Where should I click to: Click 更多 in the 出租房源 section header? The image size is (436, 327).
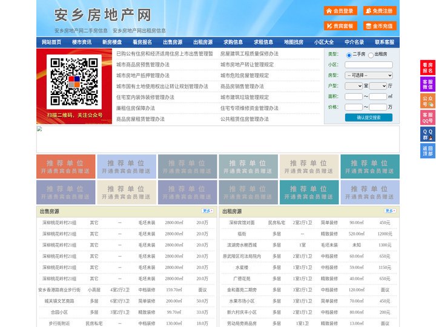click(x=391, y=211)
